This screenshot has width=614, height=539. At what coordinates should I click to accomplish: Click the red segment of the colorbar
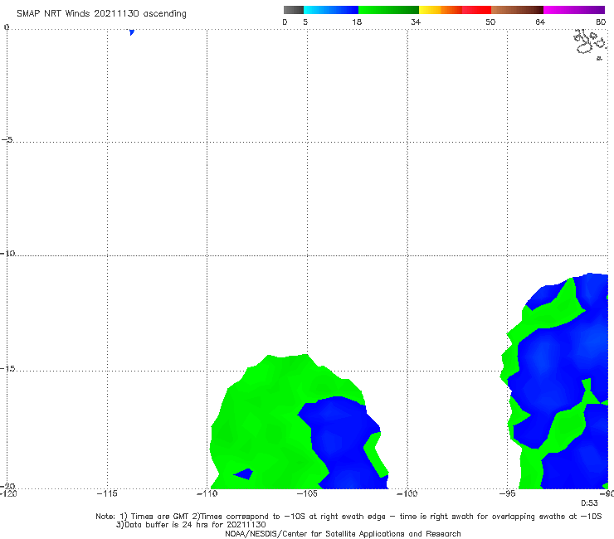click(476, 10)
